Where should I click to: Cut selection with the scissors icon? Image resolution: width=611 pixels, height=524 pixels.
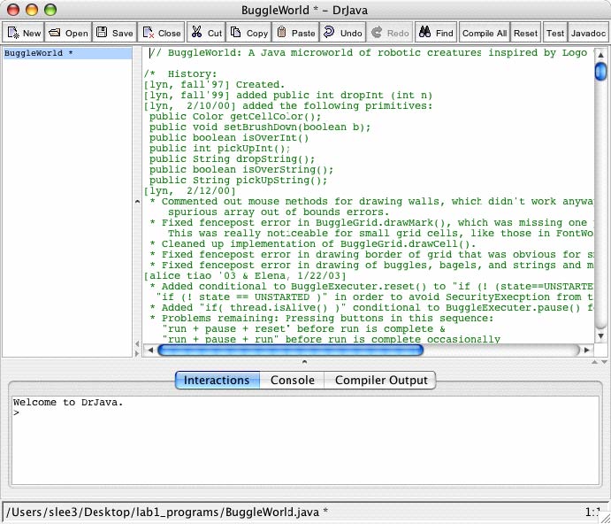coord(195,33)
